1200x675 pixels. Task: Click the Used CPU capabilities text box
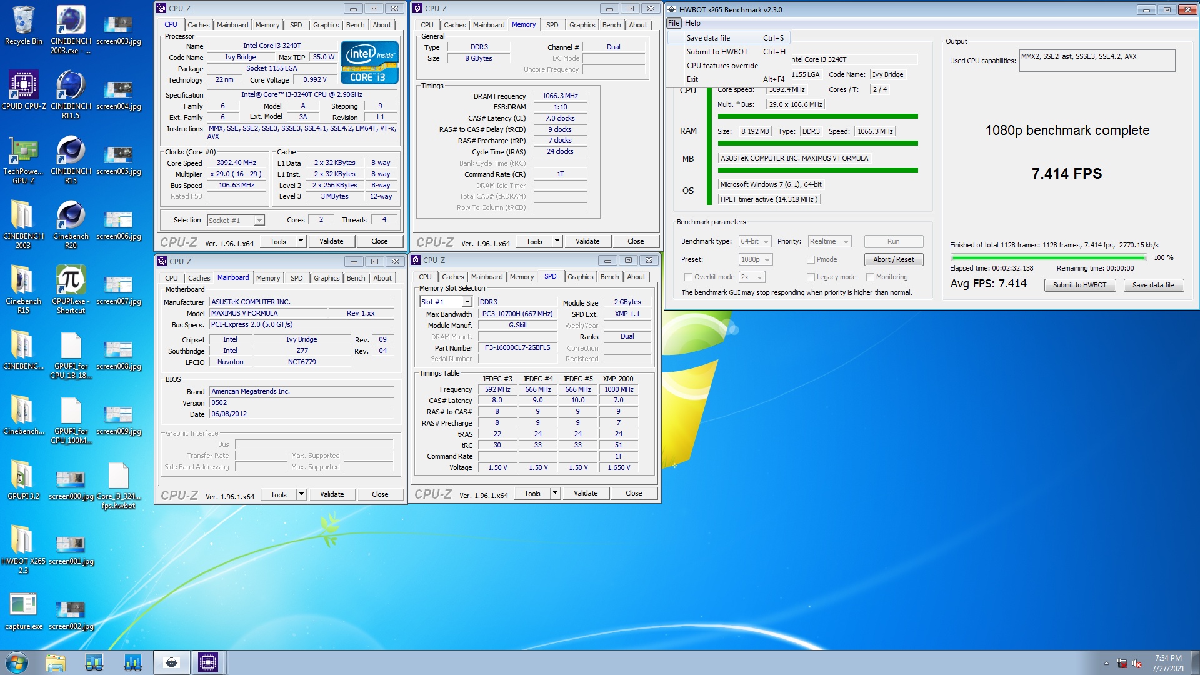click(1097, 61)
